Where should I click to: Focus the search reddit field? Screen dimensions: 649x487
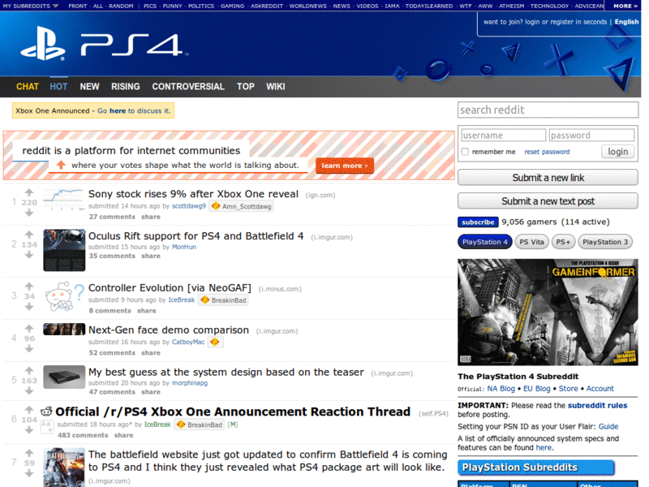click(548, 110)
